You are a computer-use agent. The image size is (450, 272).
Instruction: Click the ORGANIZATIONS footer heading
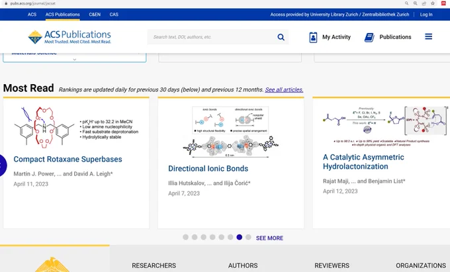coord(421,265)
